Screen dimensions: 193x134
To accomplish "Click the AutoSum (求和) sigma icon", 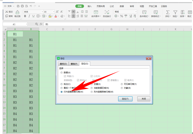I will point(168,12).
